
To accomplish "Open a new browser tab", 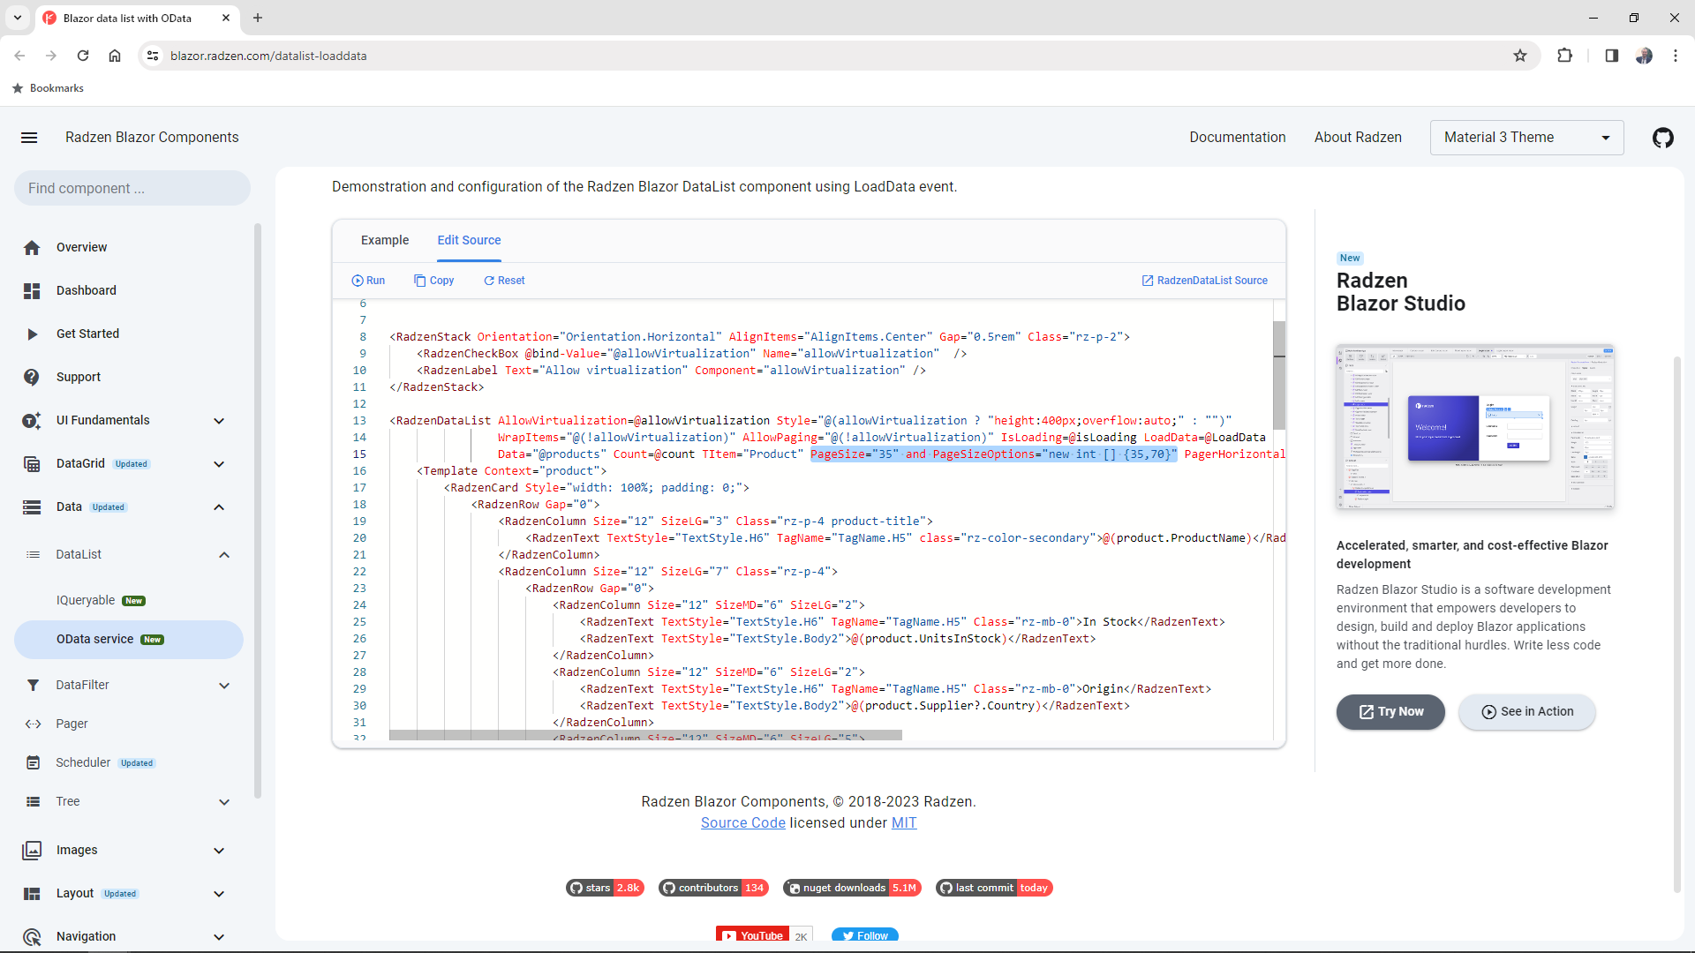I will 258,18.
